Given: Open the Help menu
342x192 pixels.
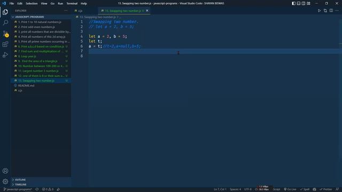Looking at the screenshot, I should point(84,3).
